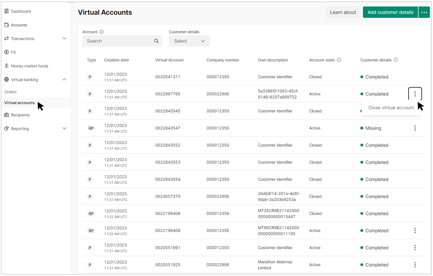Select Virtual accounts in sidebar
Screen dimensions: 433x276
(19, 103)
